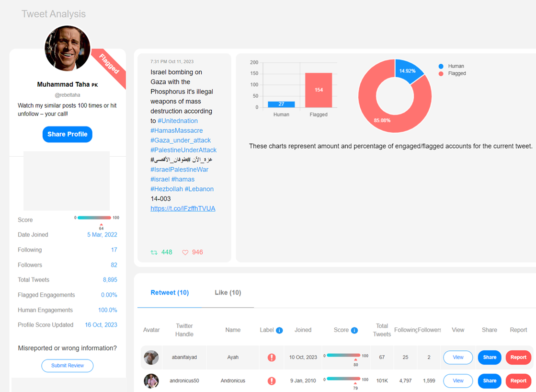Switch to the Like (10) tab

point(228,292)
